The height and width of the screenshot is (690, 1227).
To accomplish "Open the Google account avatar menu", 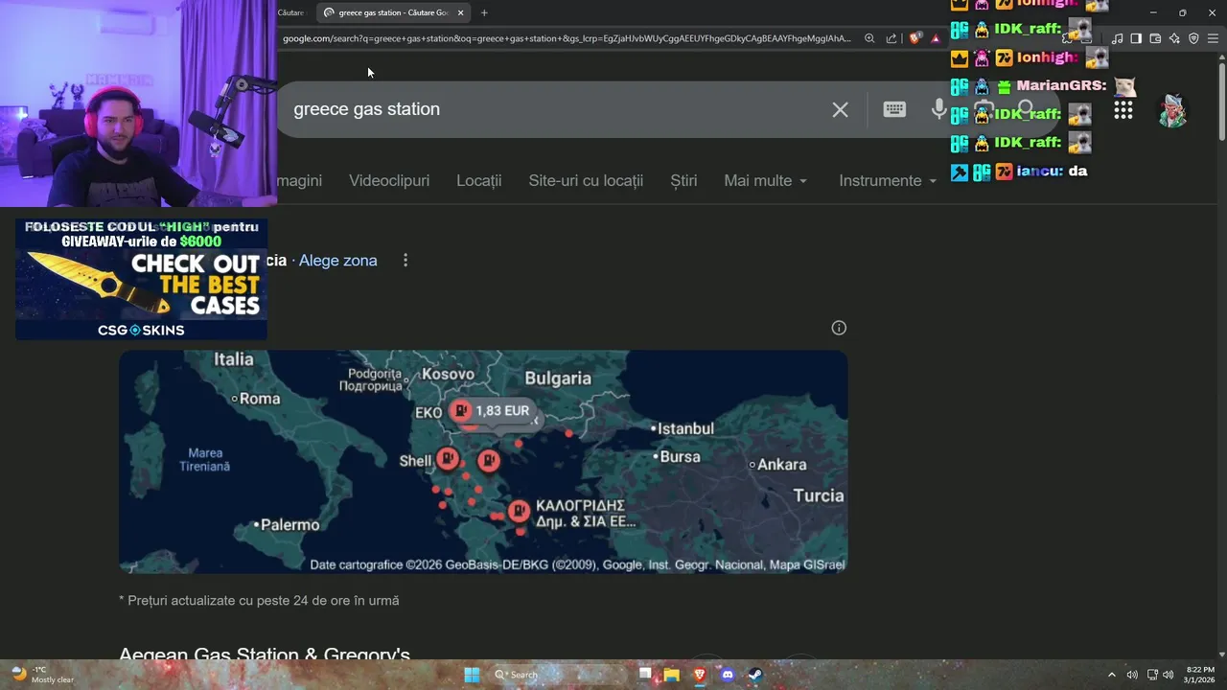I will tap(1171, 110).
